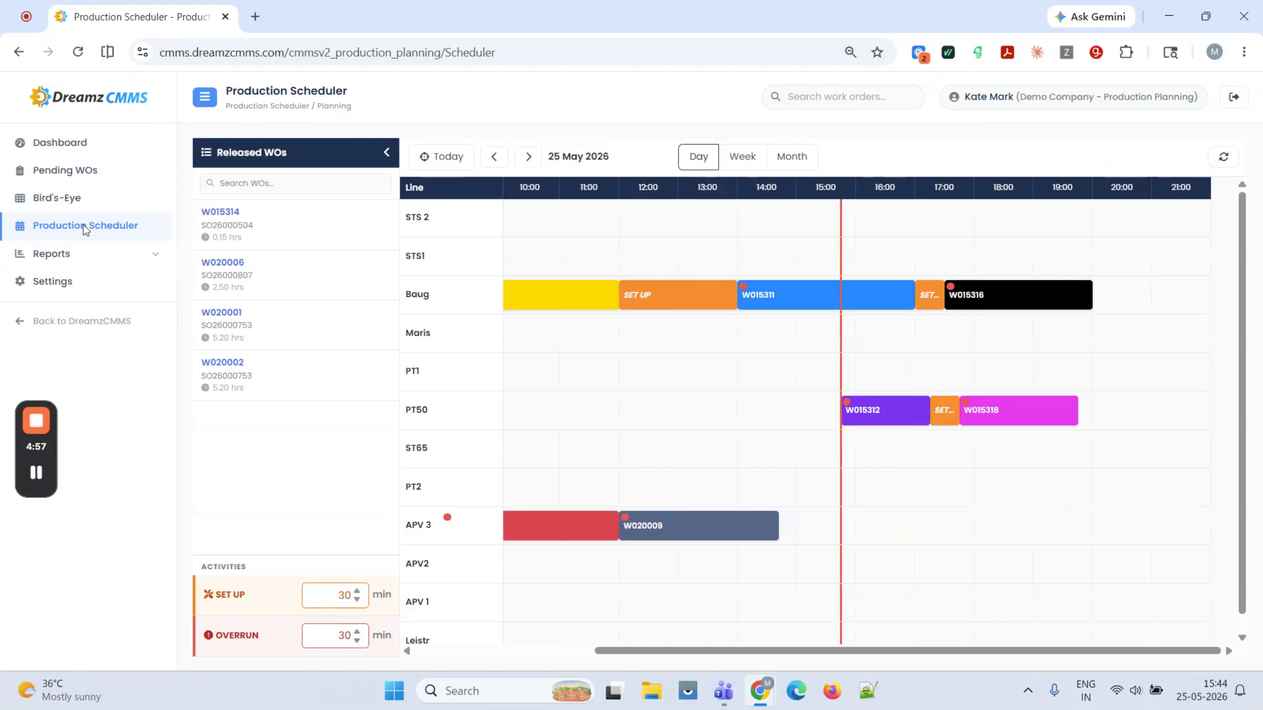This screenshot has width=1263, height=710.
Task: Click the Search WOs input field
Action: tap(296, 183)
